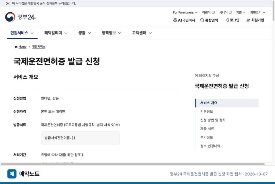Expand the 생활 menu chevron

tap(89, 33)
